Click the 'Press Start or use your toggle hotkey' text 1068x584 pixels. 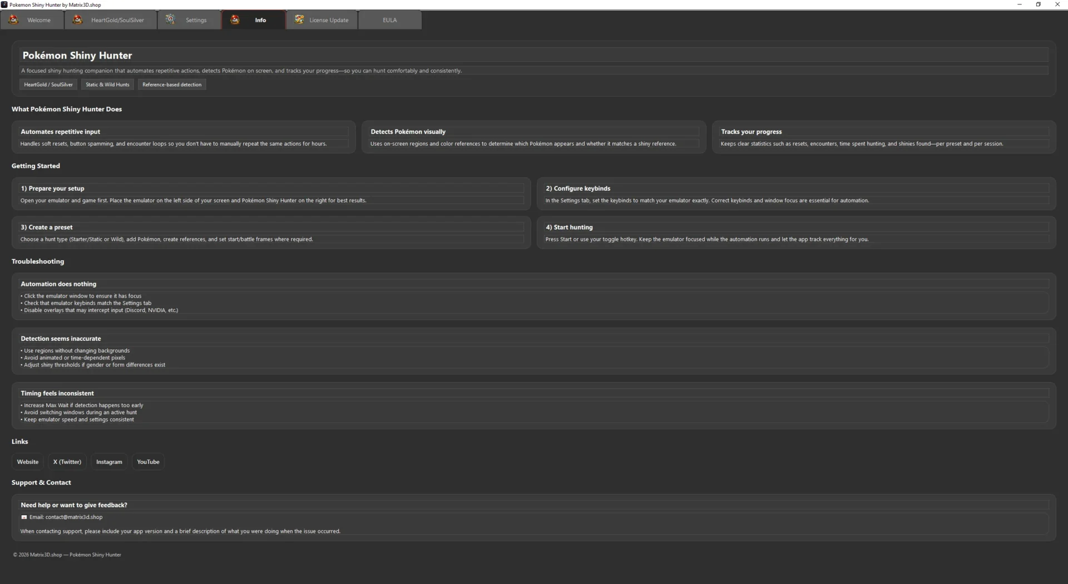pyautogui.click(x=707, y=239)
